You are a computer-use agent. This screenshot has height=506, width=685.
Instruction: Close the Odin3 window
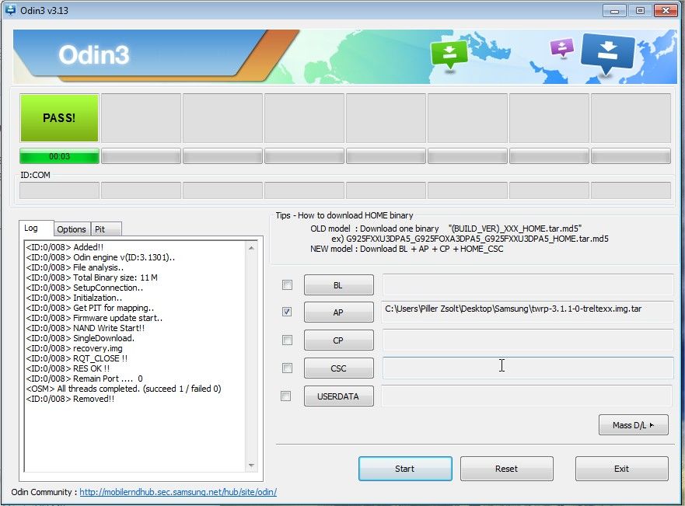[x=666, y=10]
